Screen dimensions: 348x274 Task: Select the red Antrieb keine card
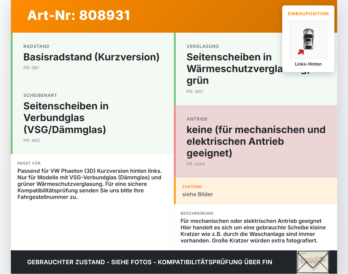256,141
